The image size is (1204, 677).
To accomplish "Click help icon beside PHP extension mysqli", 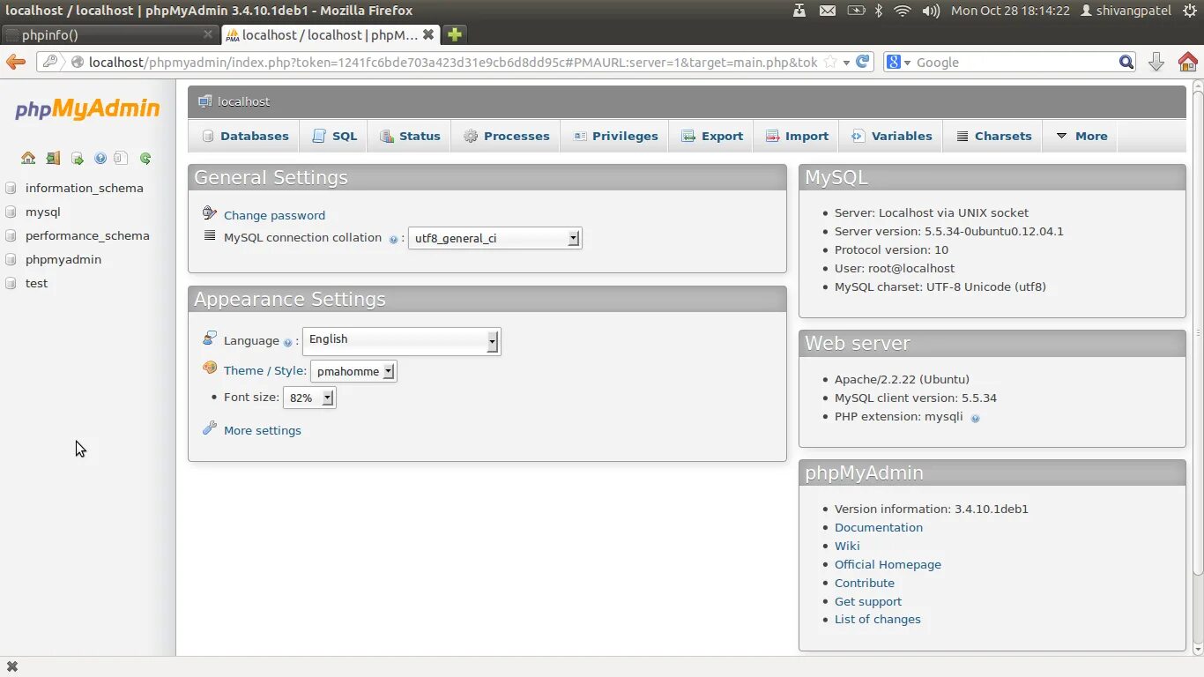I will click(x=975, y=418).
